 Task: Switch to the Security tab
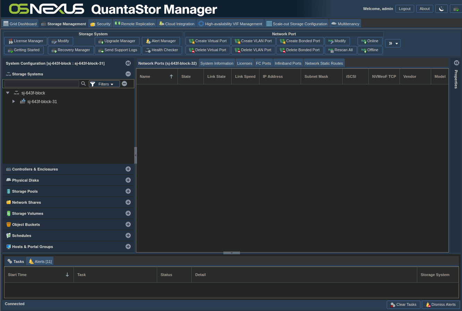(x=100, y=24)
